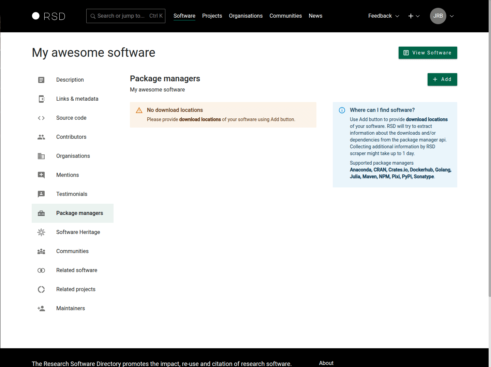
Task: Click the Contributors people icon
Action: pyautogui.click(x=41, y=137)
